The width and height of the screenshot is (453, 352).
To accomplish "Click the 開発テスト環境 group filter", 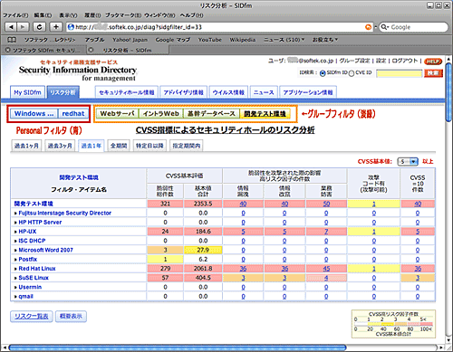I will click(265, 114).
